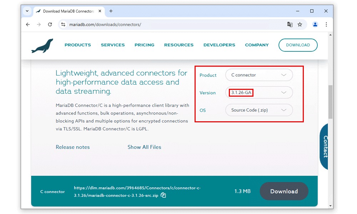Open the OS dropdown showing Source Code (.zip)
357x214 pixels.
pos(259,110)
